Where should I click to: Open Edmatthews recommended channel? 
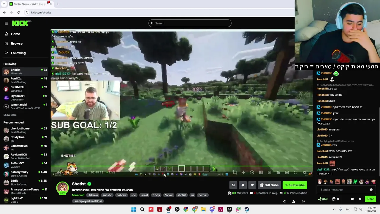point(25,148)
